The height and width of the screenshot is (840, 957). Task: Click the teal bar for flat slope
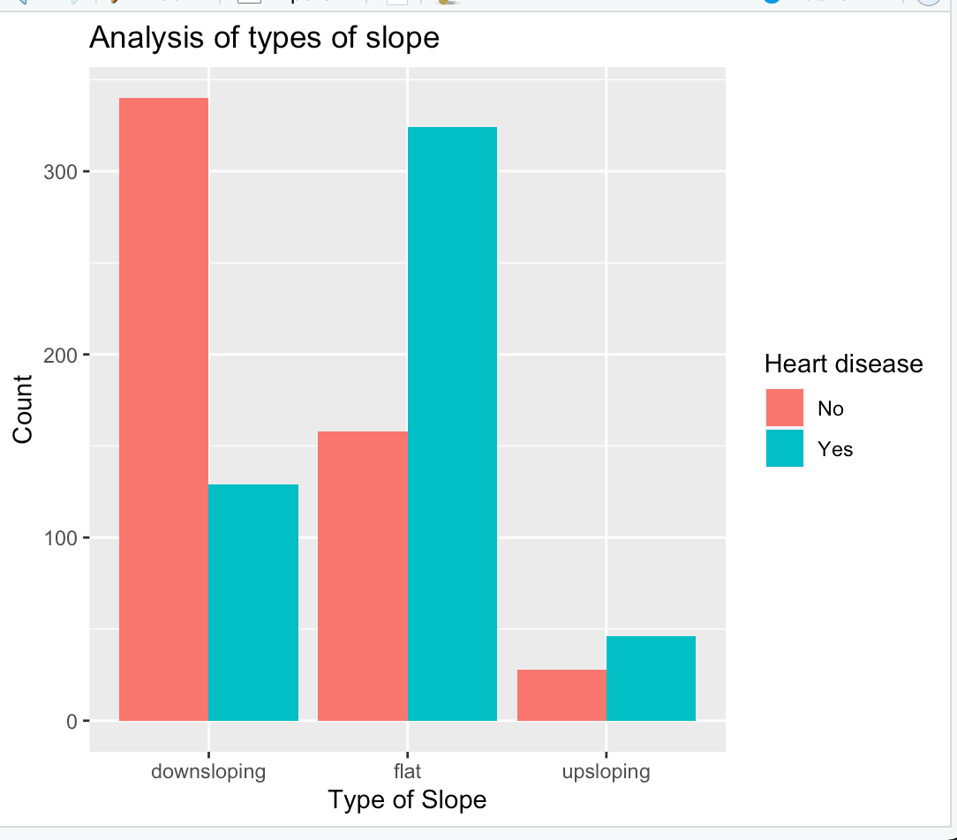tap(452, 424)
